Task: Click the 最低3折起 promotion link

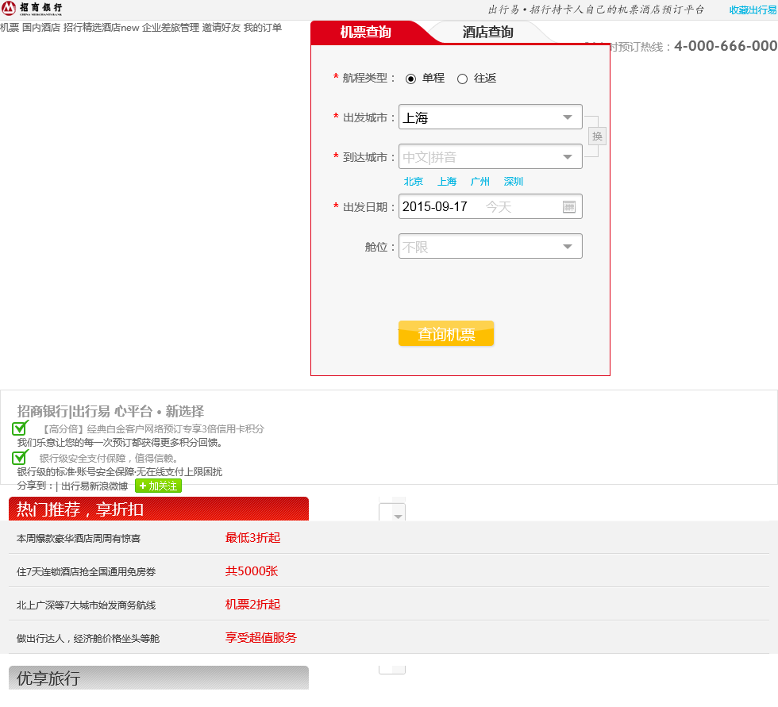Action: pyautogui.click(x=252, y=538)
